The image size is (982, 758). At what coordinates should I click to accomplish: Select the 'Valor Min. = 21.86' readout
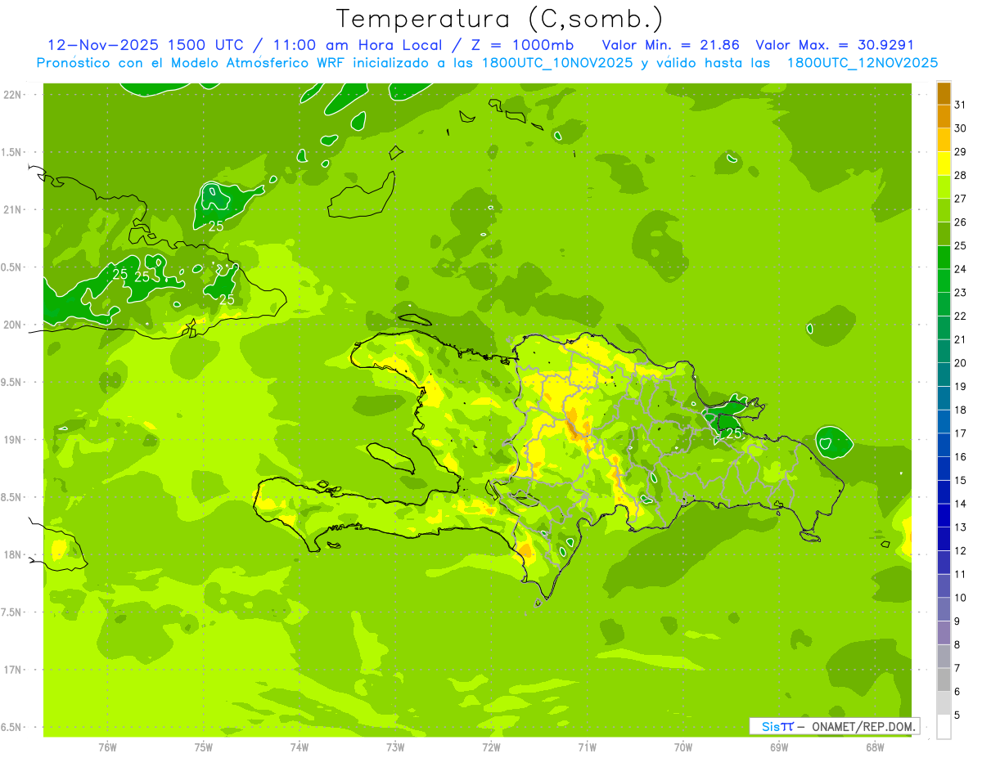coord(671,45)
